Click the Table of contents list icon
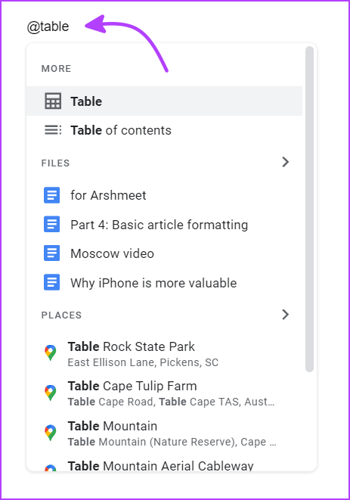Image resolution: width=350 pixels, height=500 pixels. [53, 130]
